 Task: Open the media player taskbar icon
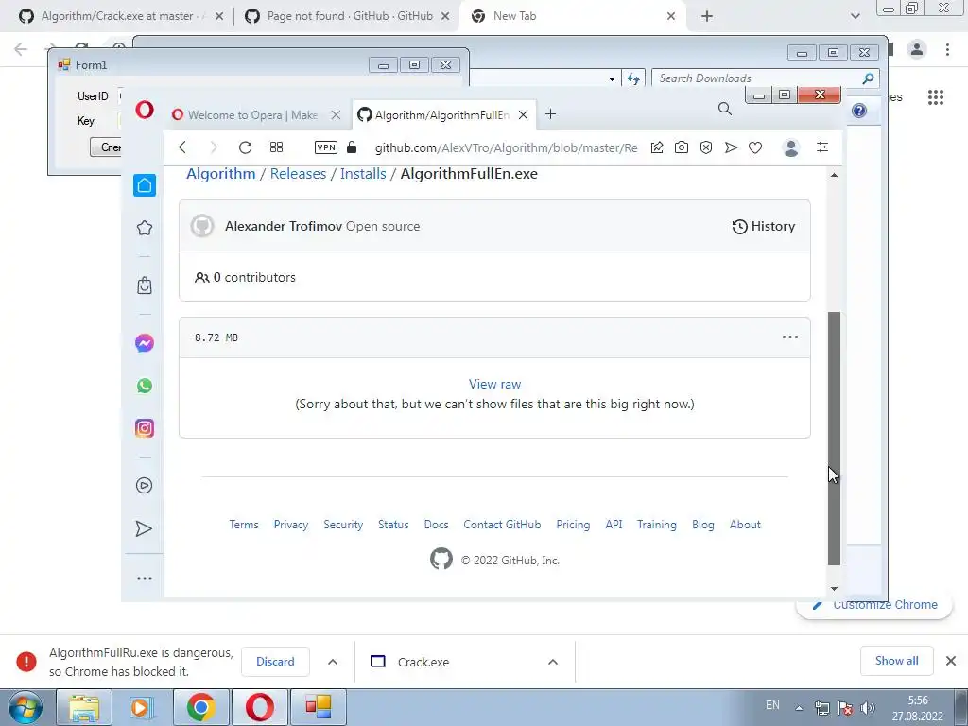point(141,707)
